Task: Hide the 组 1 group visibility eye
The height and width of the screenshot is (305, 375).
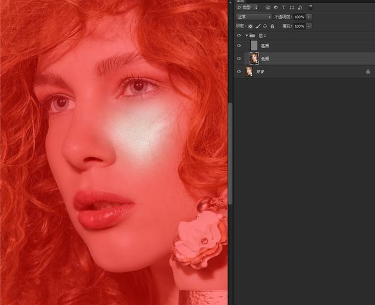Action: tap(238, 36)
